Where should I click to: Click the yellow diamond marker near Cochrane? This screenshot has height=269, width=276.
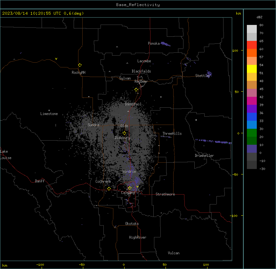[x=109, y=188]
